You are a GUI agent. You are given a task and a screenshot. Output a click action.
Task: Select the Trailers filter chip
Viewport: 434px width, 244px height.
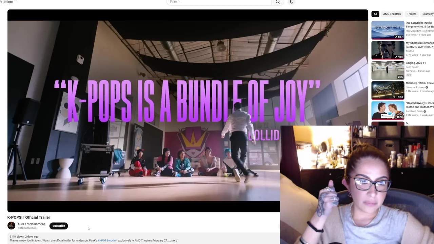tap(411, 14)
